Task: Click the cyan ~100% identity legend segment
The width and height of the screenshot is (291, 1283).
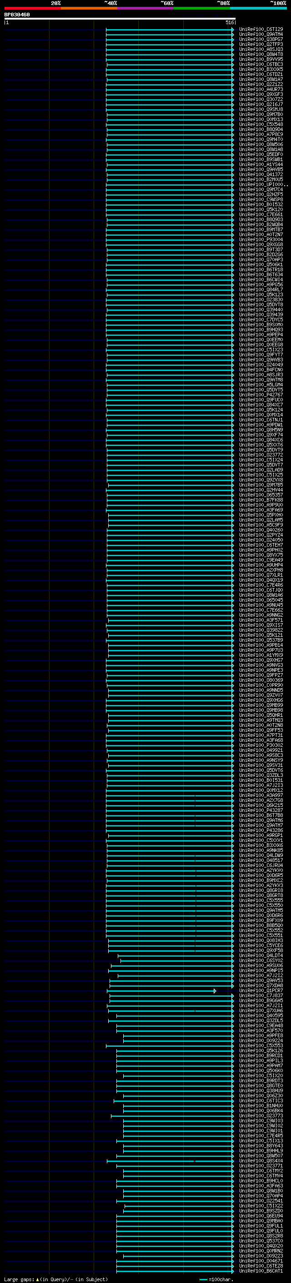Action: (x=258, y=8)
